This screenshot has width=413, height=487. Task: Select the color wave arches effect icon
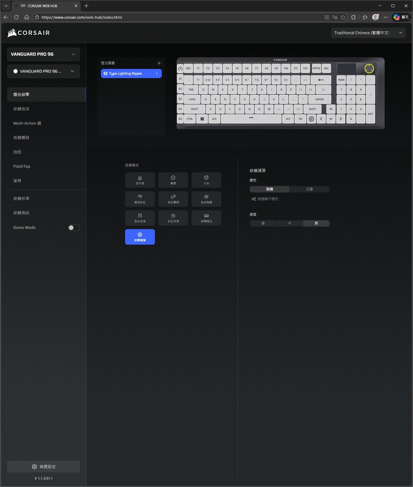pyautogui.click(x=140, y=218)
